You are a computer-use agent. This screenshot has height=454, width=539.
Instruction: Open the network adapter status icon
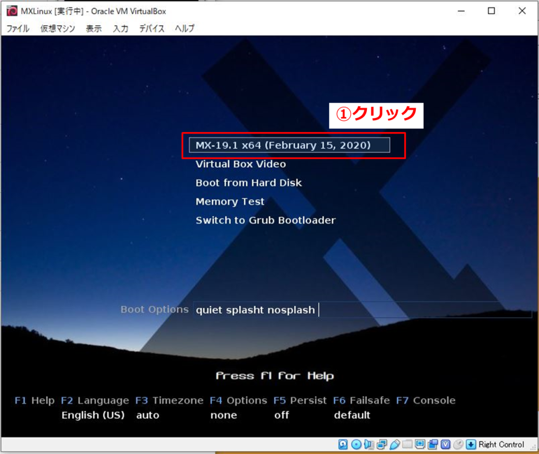(381, 445)
